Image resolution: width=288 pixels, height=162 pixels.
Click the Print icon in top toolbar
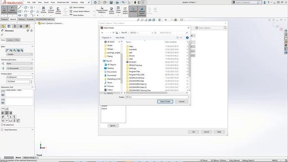point(117,2)
